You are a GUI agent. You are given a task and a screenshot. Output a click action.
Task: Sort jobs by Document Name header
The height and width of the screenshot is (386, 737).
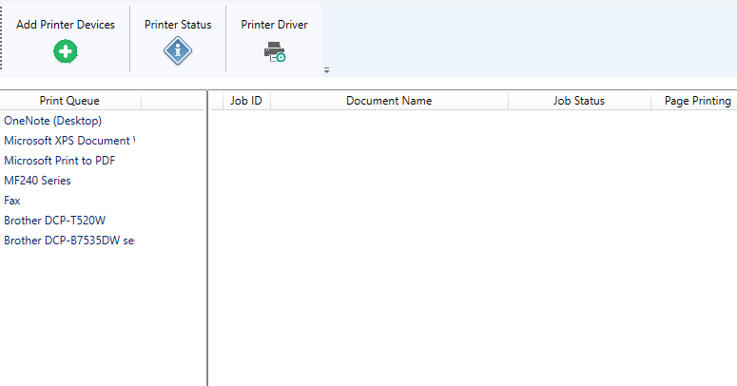(389, 101)
